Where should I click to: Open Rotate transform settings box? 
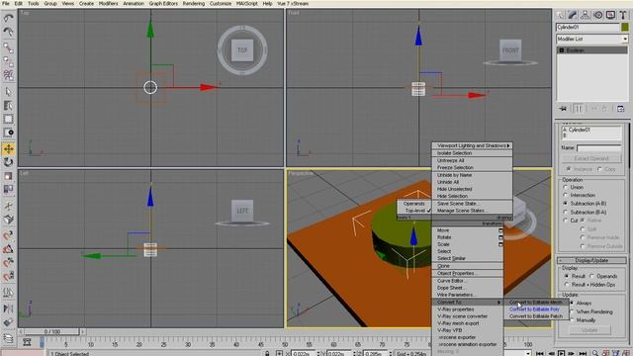click(x=500, y=237)
